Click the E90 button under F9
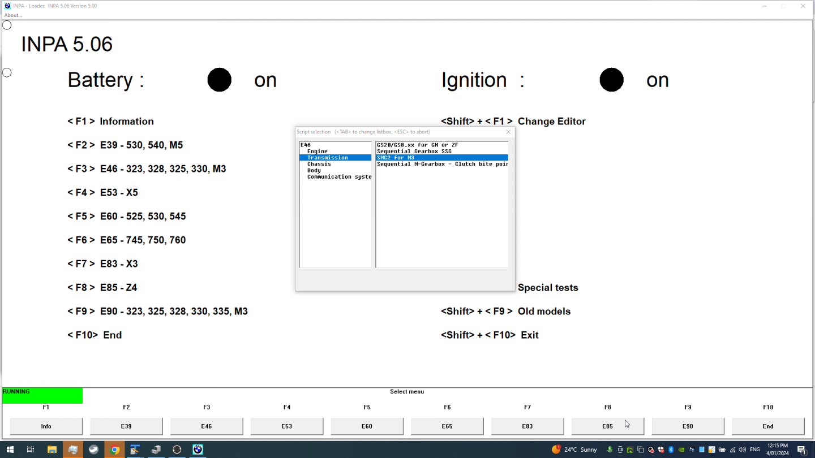This screenshot has width=815, height=458. [x=688, y=426]
